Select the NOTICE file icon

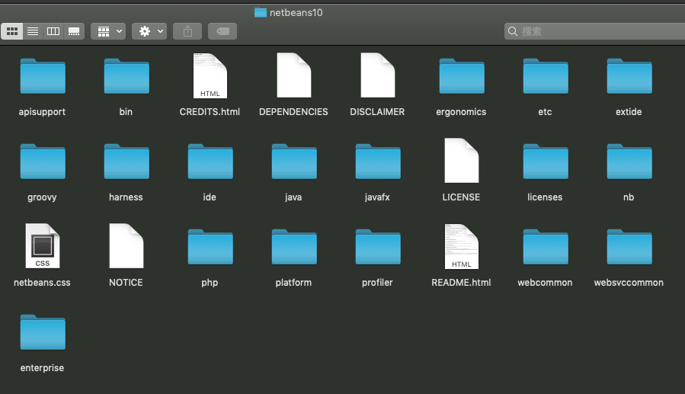[126, 246]
